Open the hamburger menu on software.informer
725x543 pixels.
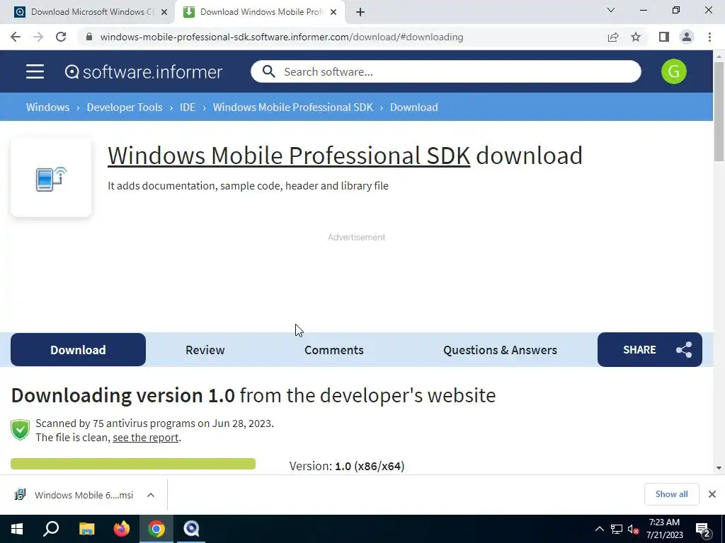[35, 71]
